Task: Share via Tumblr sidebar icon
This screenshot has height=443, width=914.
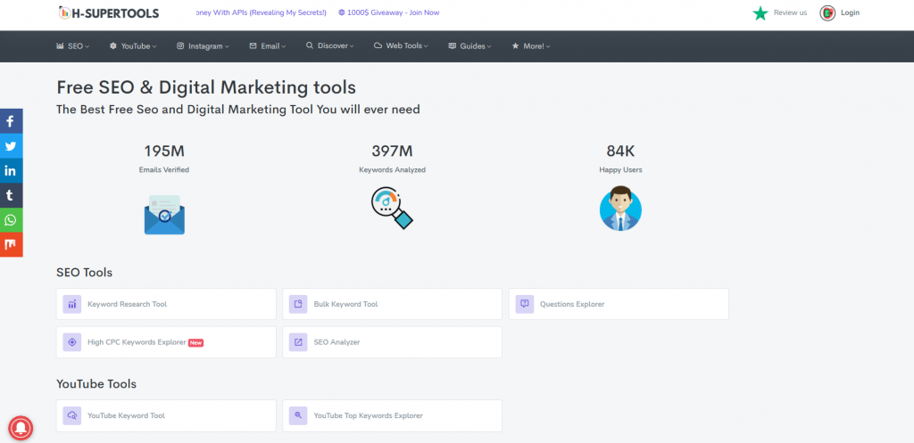Action: click(x=11, y=195)
